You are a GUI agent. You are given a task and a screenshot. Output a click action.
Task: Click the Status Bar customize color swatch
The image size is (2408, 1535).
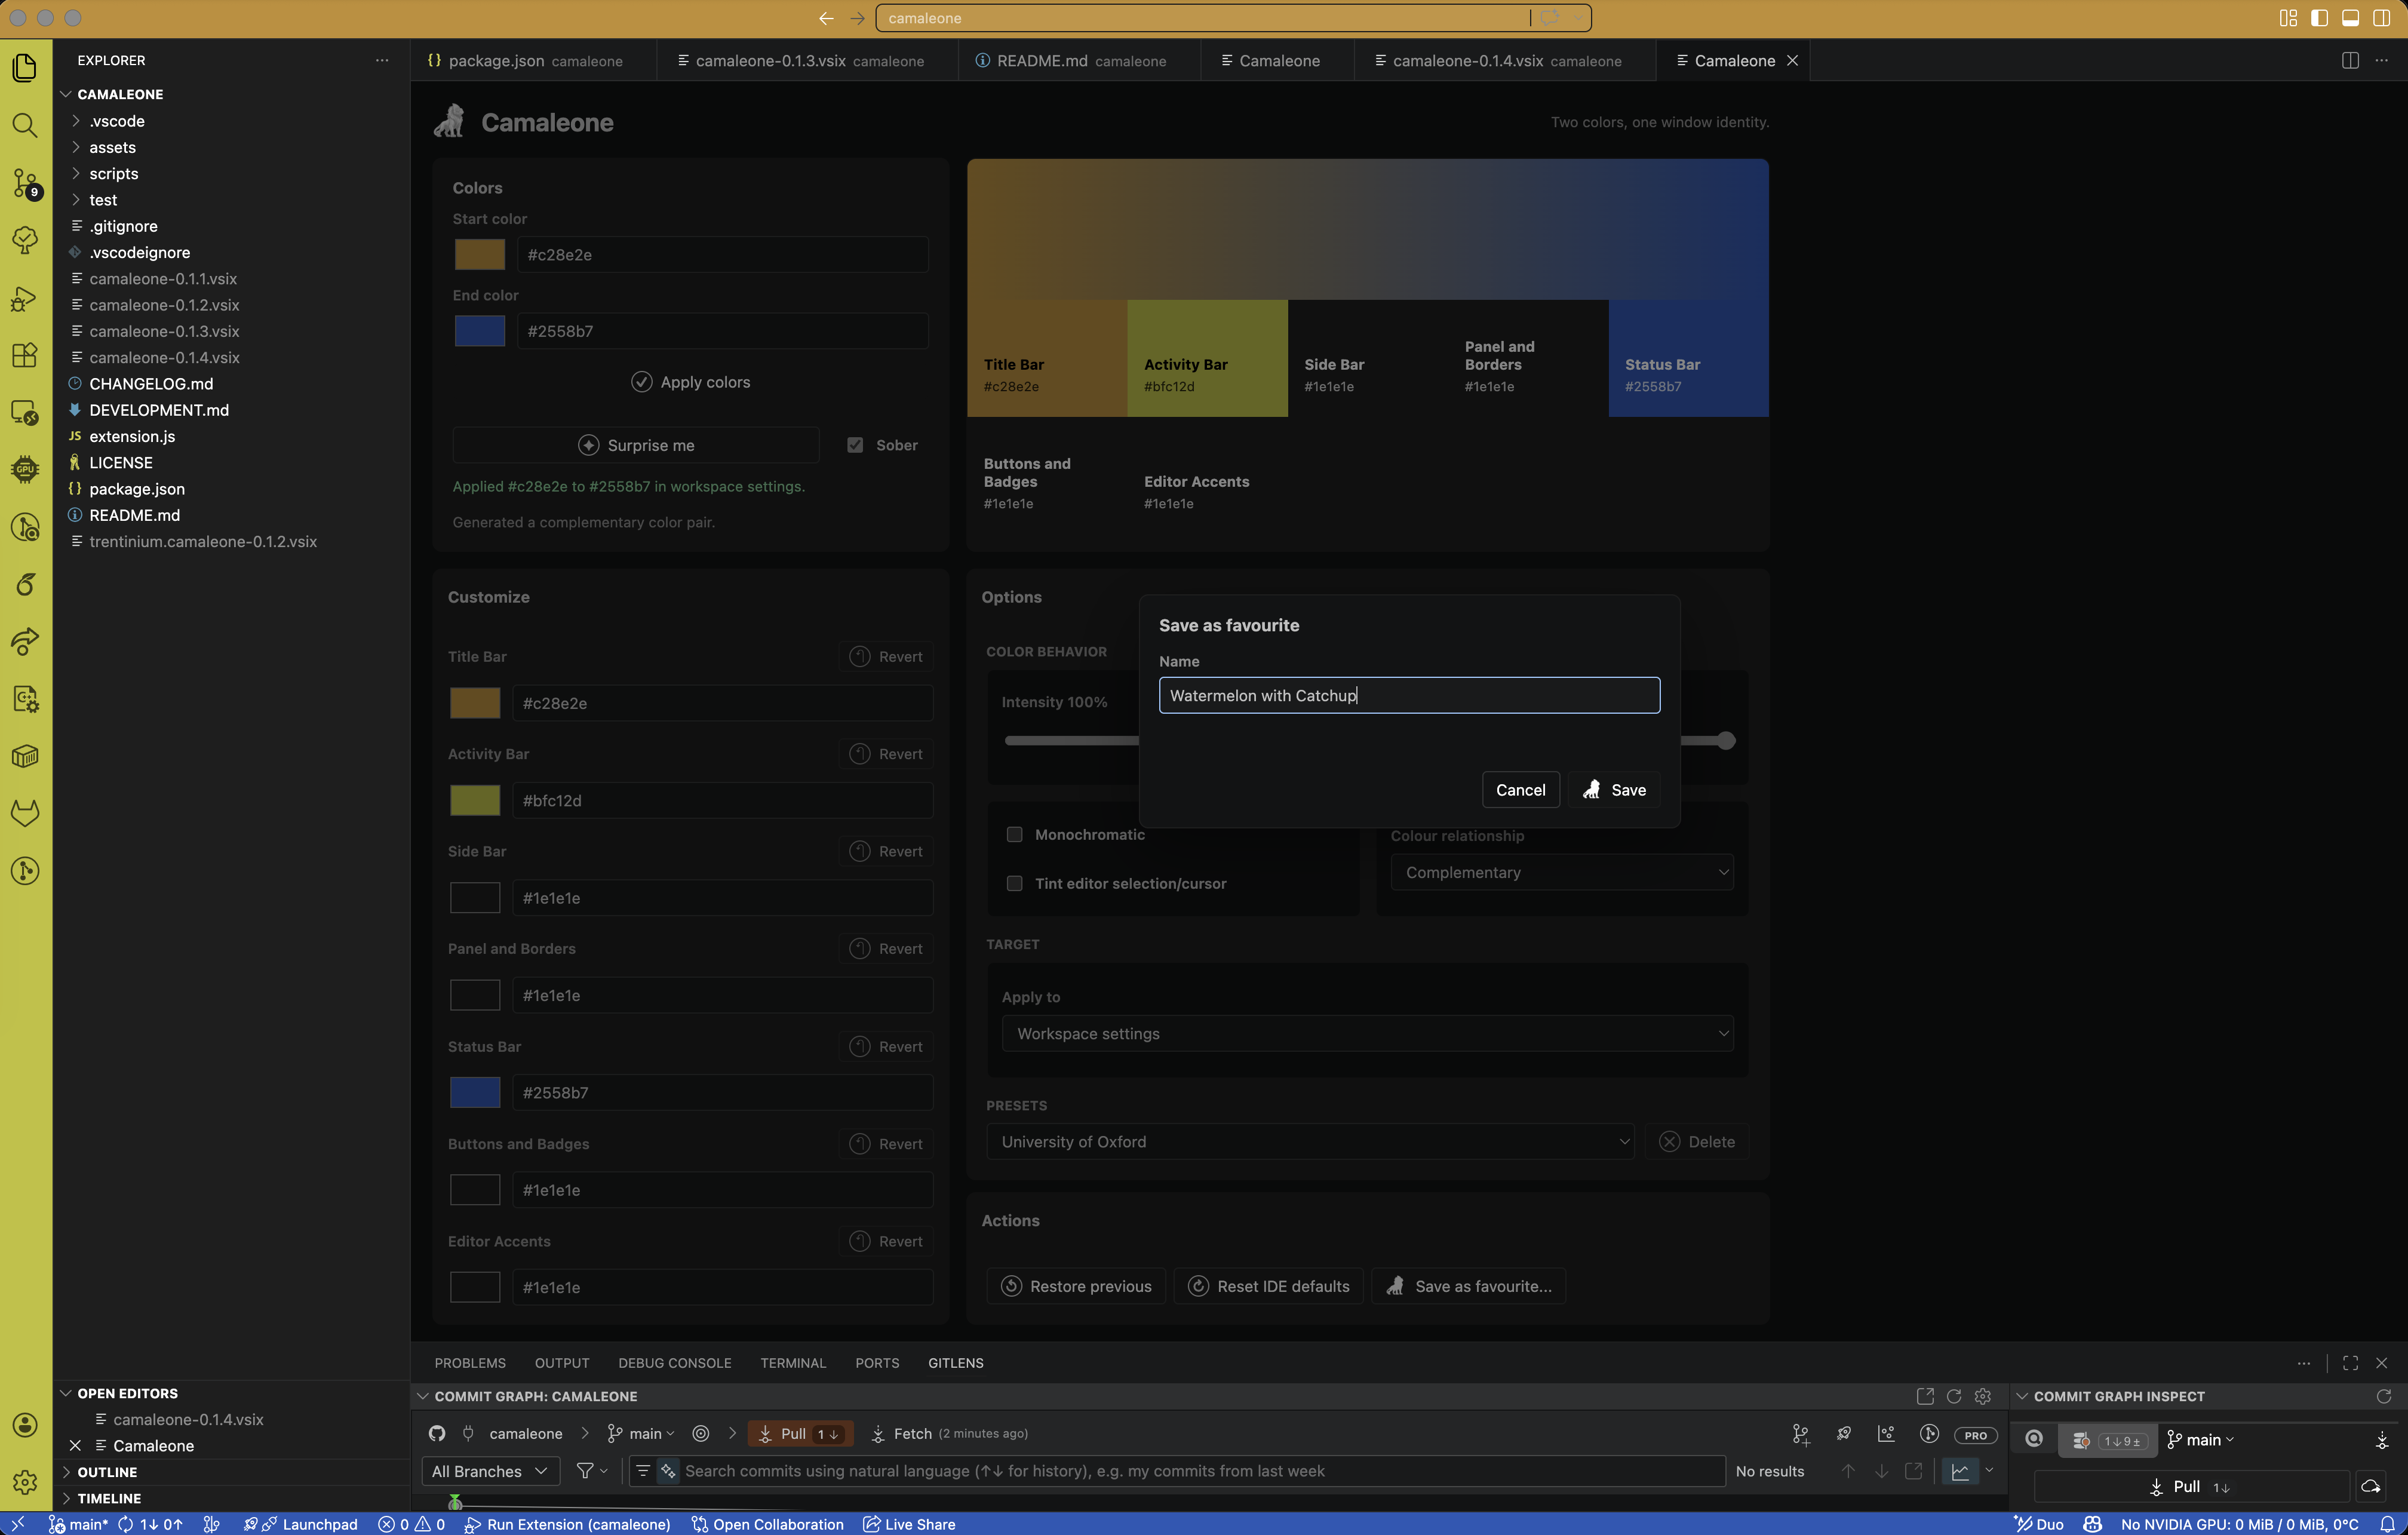tap(475, 1092)
